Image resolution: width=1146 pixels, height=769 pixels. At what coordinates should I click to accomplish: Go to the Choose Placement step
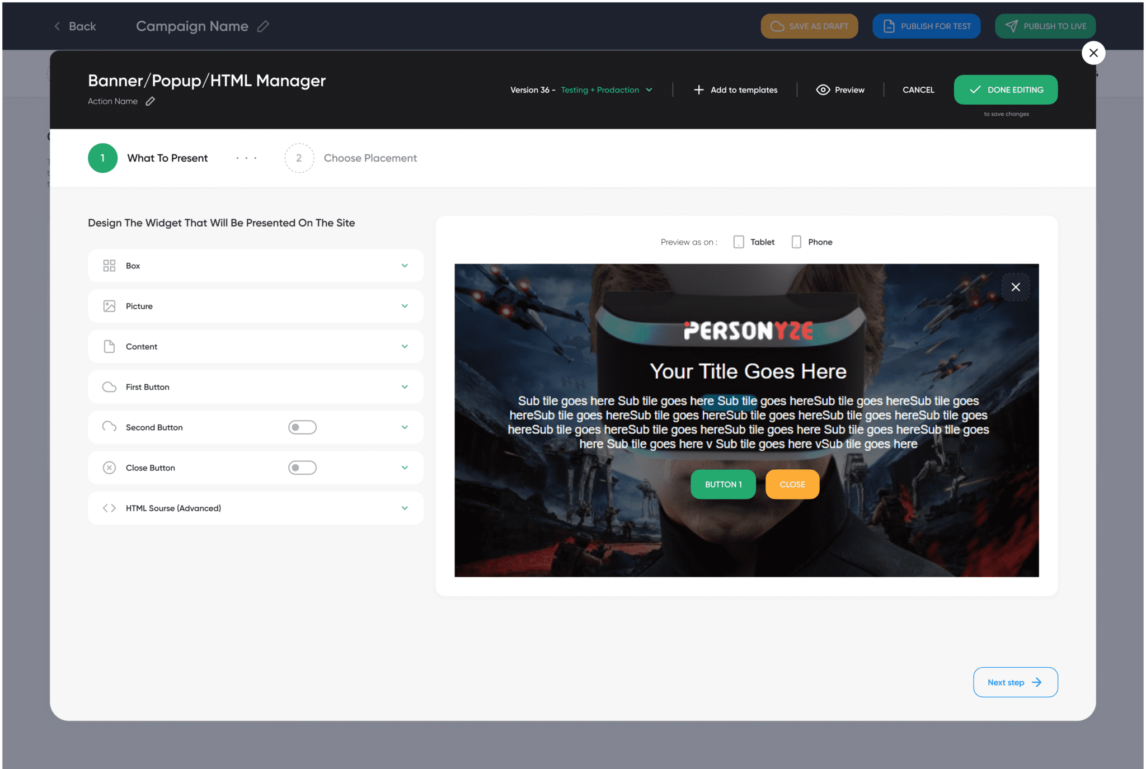[x=299, y=158]
